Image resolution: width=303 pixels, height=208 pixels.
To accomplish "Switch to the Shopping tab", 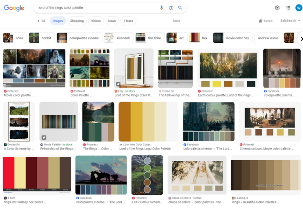I will click(x=77, y=21).
